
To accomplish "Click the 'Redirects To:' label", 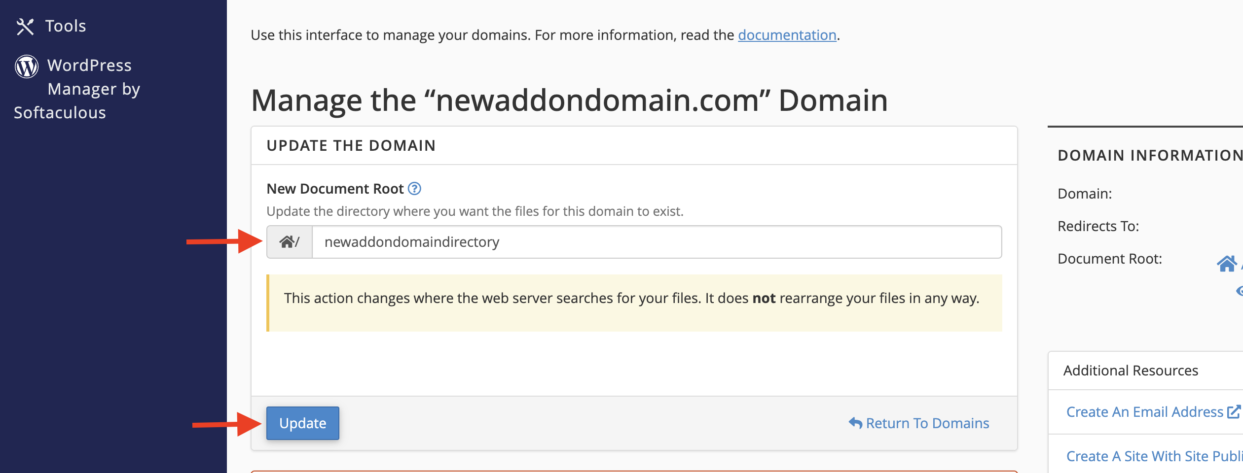I will (x=1098, y=226).
